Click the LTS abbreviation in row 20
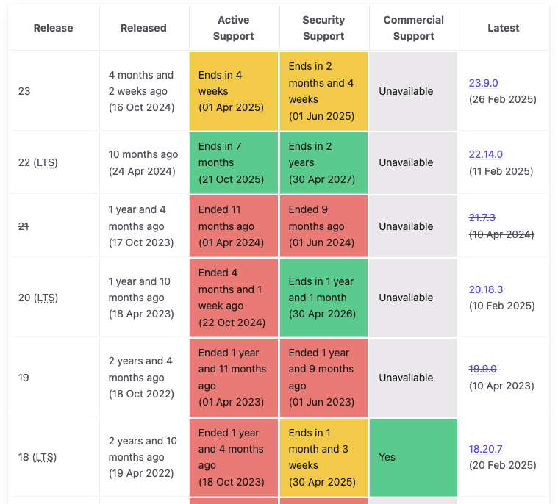 pyautogui.click(x=46, y=298)
